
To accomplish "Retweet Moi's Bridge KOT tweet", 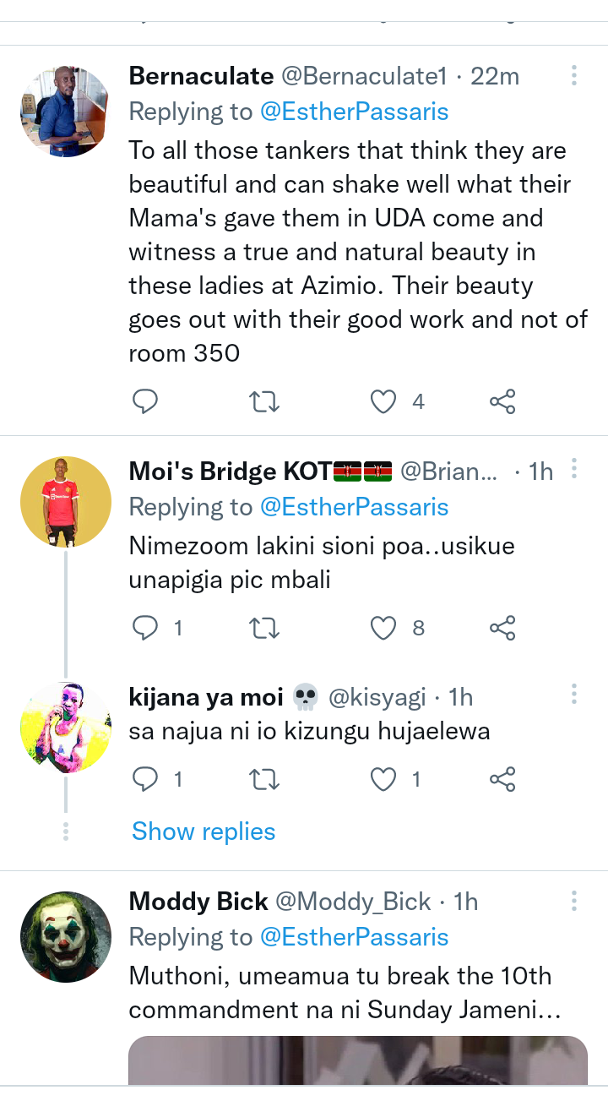I will (265, 628).
